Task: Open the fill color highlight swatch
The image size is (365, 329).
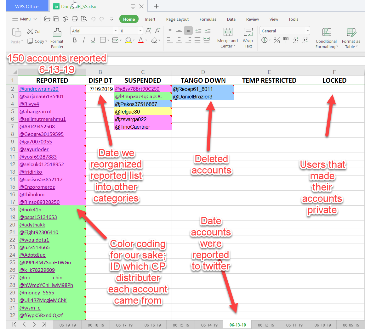Action: coord(128,40)
